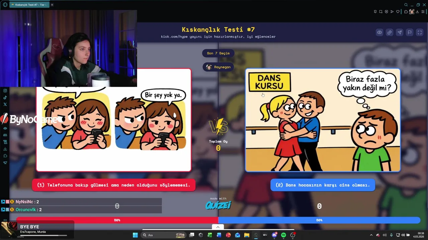This screenshot has width=428, height=240.
Task: Open the browser profile avatar
Action: tap(412, 12)
